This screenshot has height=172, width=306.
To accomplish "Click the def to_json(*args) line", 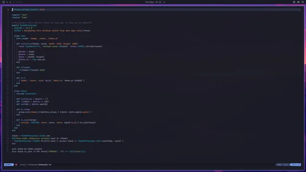I will point(26,120).
